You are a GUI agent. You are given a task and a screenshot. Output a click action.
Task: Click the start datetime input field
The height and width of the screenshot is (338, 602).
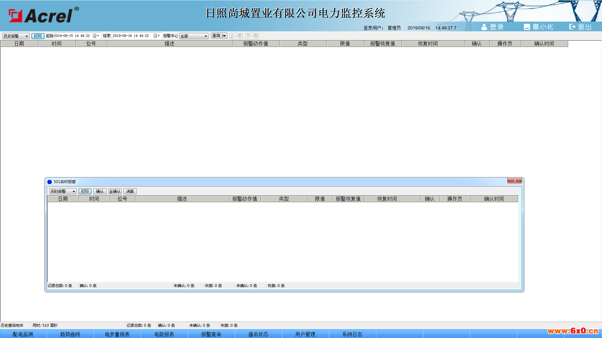coord(73,36)
